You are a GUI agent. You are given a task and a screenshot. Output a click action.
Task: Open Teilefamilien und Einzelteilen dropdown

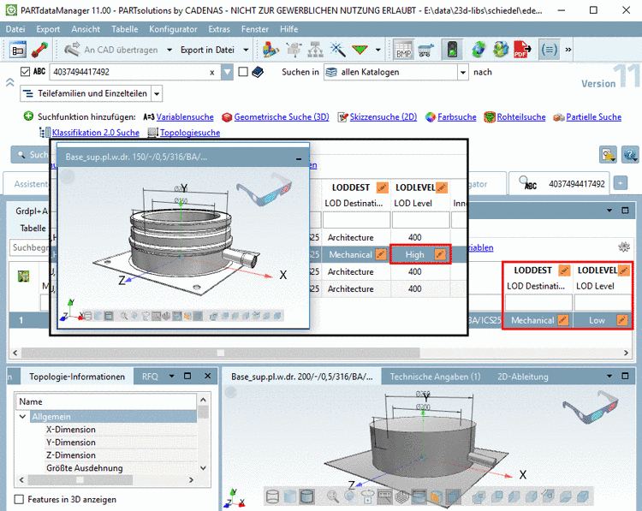click(x=157, y=94)
